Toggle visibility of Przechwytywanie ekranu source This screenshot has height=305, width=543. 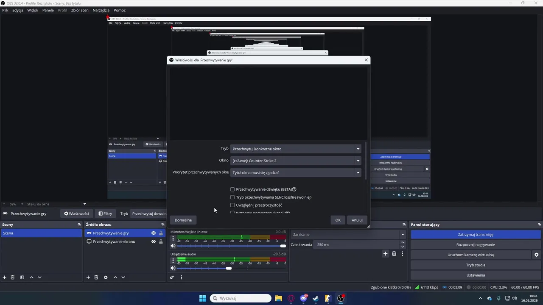click(x=154, y=241)
